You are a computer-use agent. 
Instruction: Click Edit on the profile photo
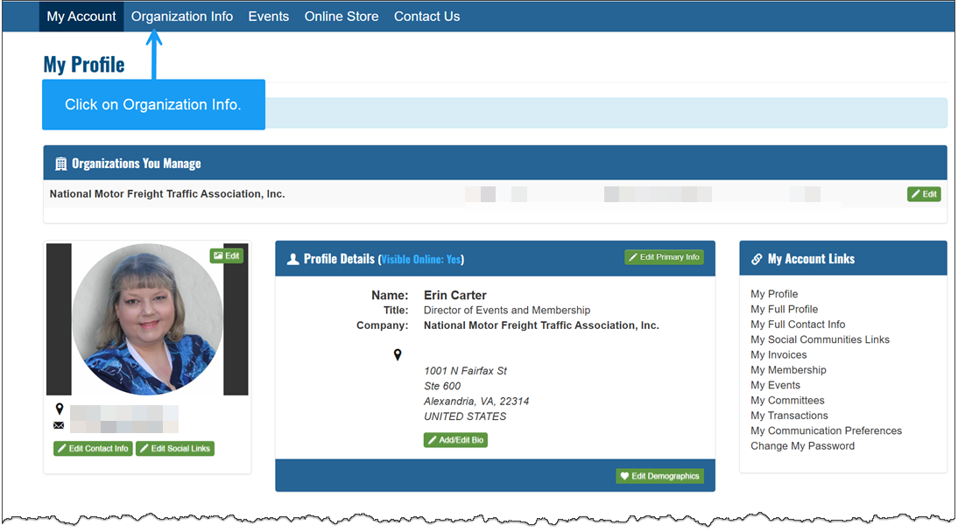(226, 255)
